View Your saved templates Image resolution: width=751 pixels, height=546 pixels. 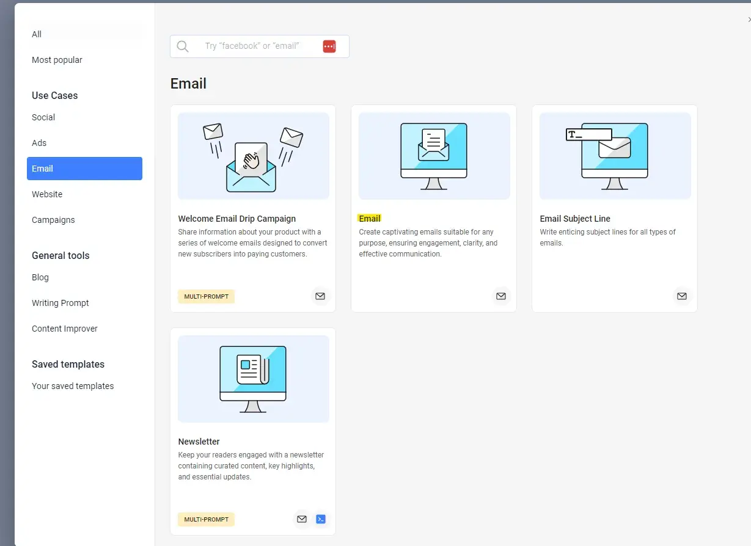pos(72,386)
